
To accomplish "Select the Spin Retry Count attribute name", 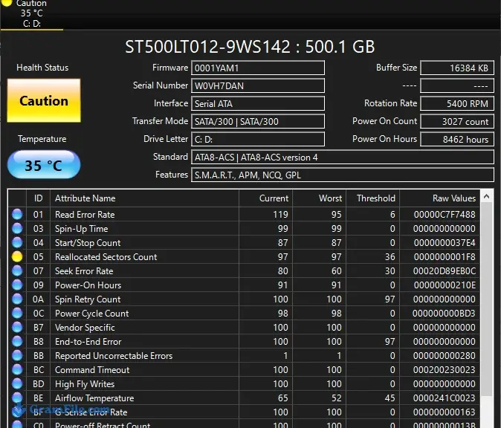I will [88, 299].
